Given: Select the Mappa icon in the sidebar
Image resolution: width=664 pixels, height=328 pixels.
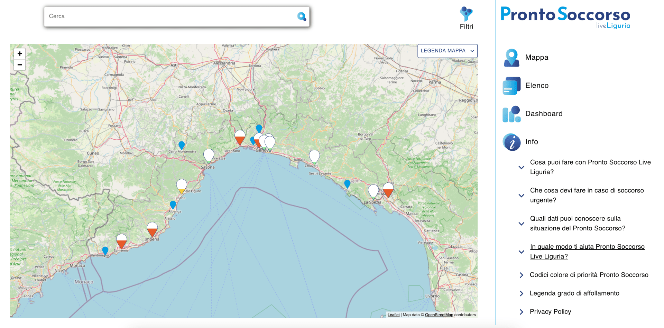Looking at the screenshot, I should (x=511, y=57).
